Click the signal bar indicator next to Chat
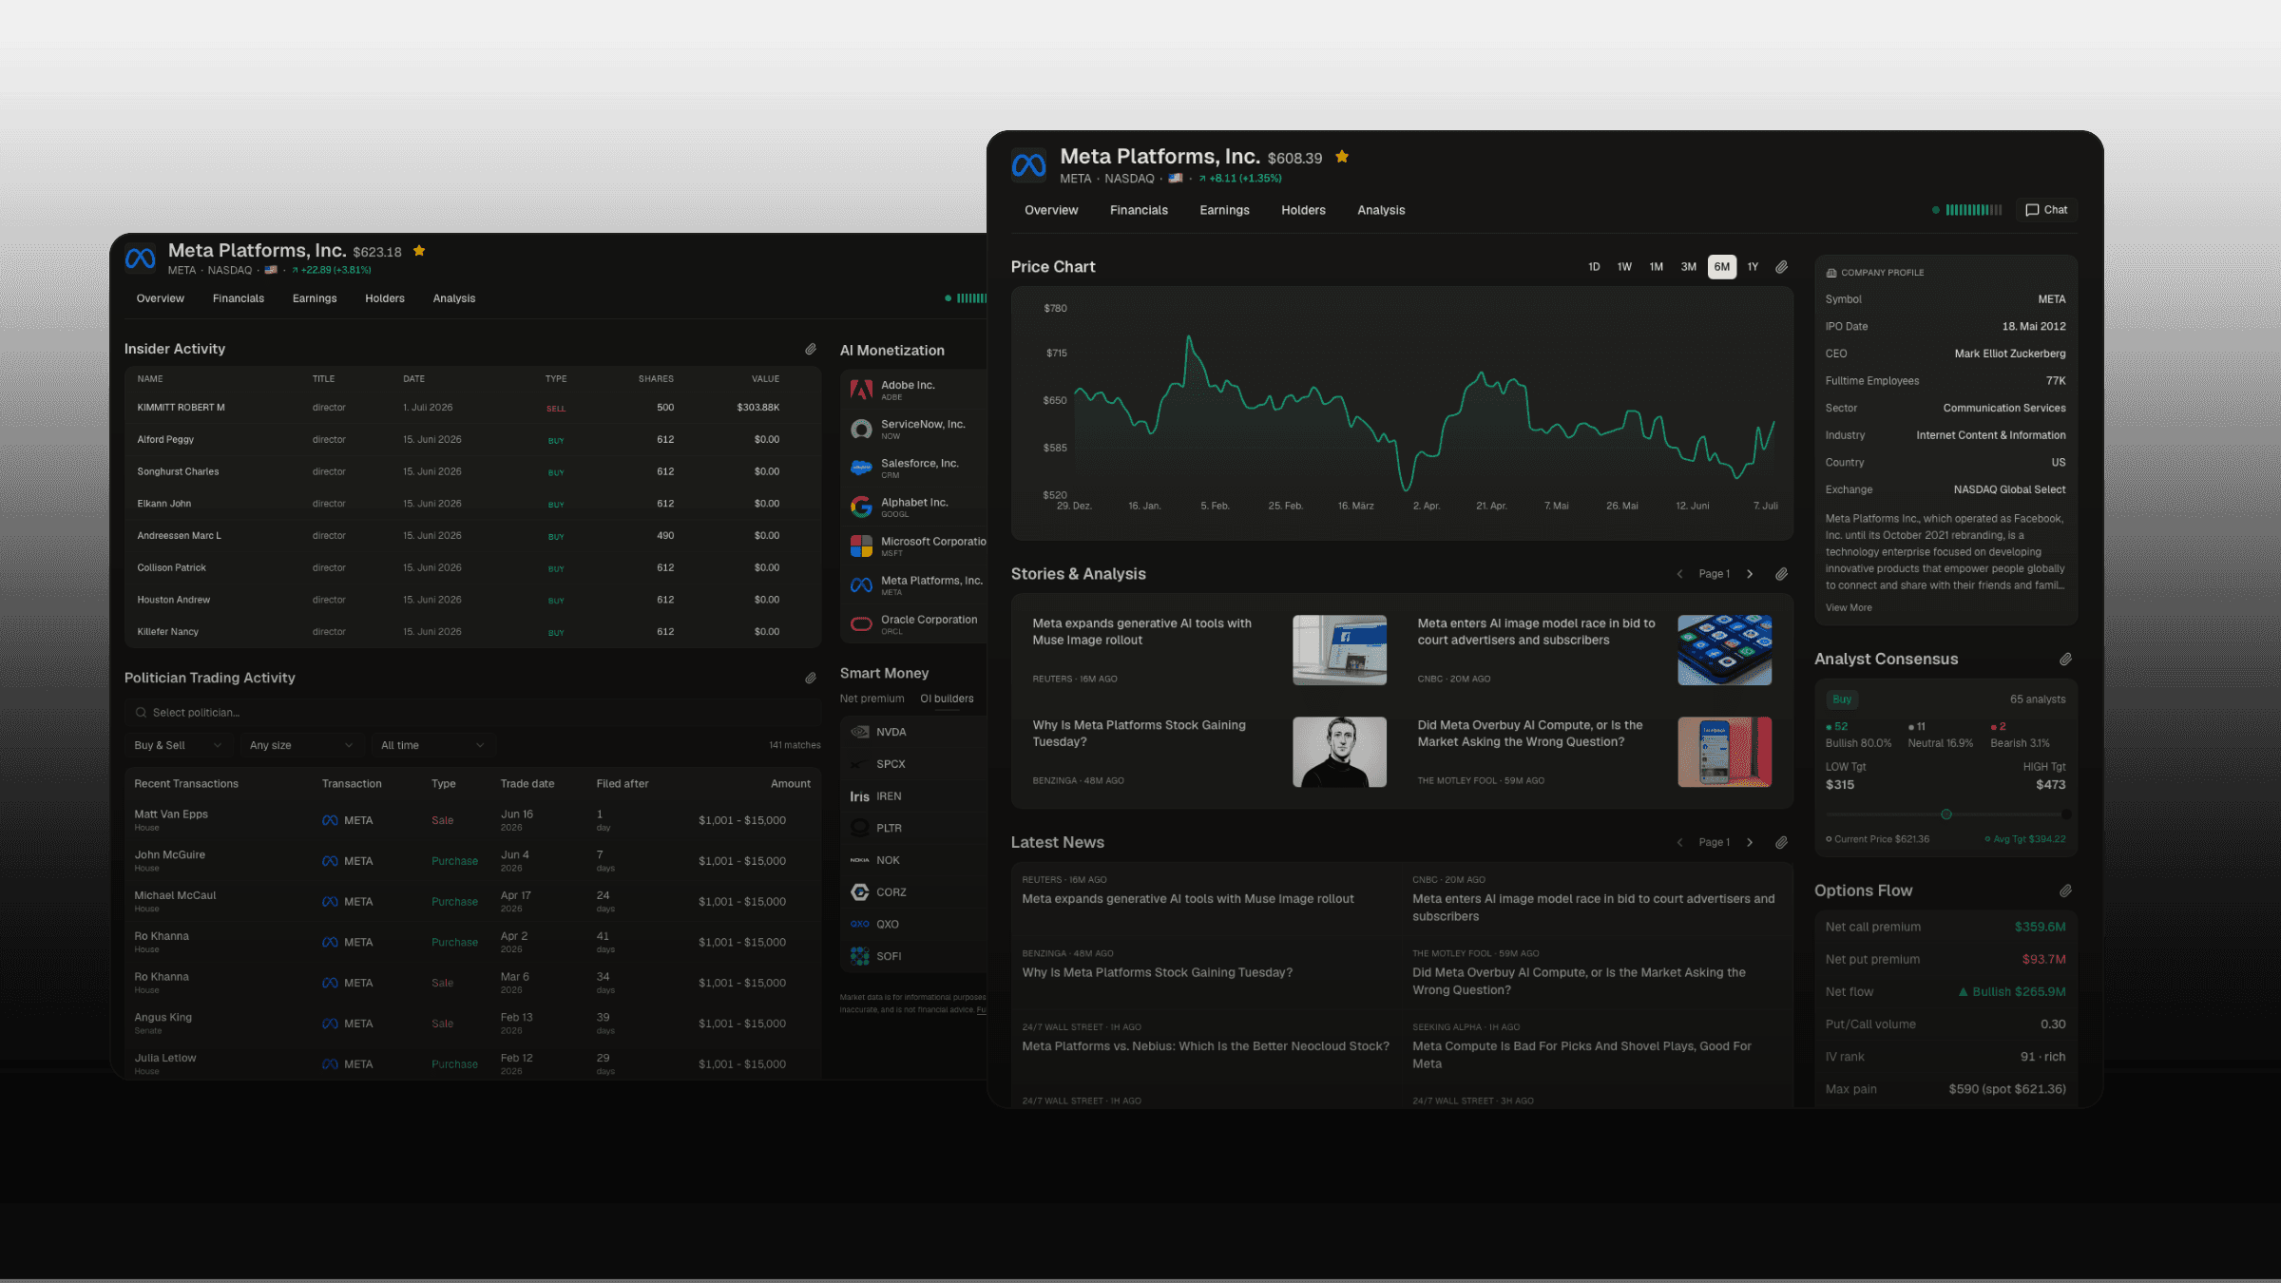 (1973, 210)
